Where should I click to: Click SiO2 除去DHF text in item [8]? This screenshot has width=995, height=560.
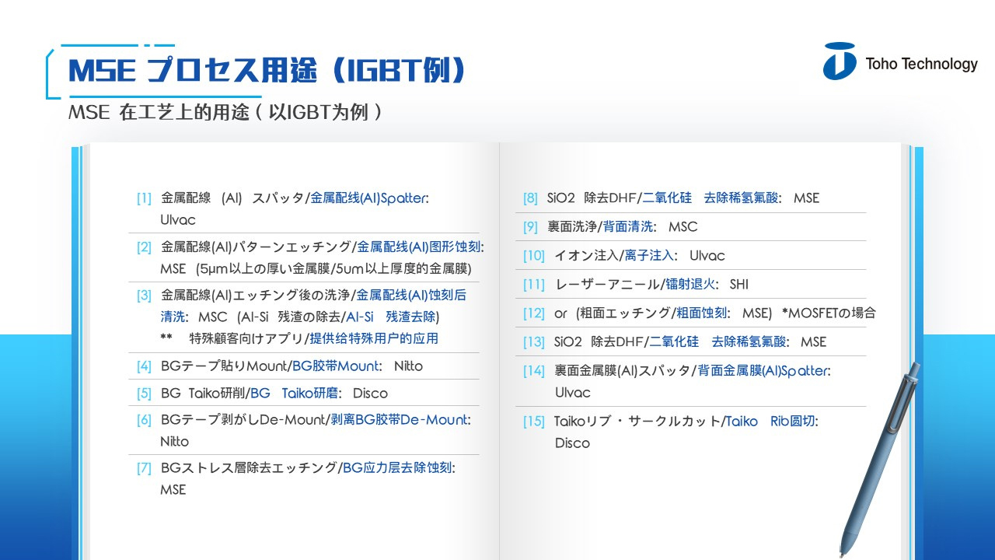[592, 198]
